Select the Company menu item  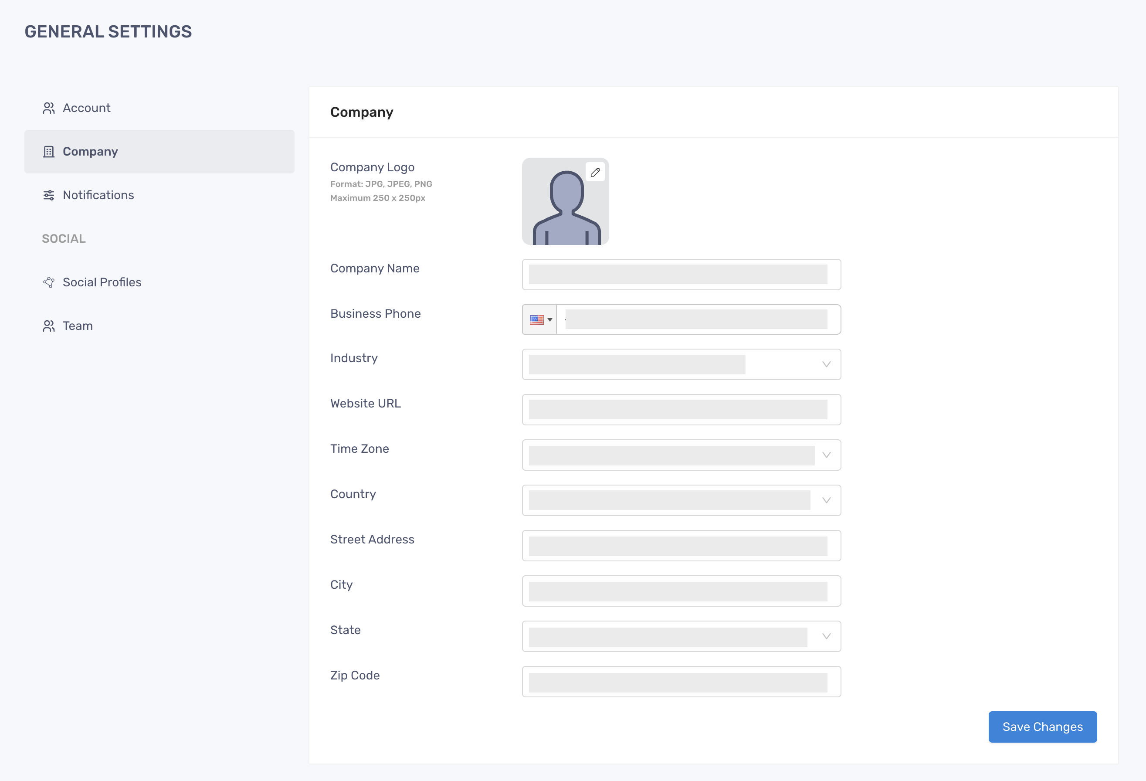click(159, 151)
